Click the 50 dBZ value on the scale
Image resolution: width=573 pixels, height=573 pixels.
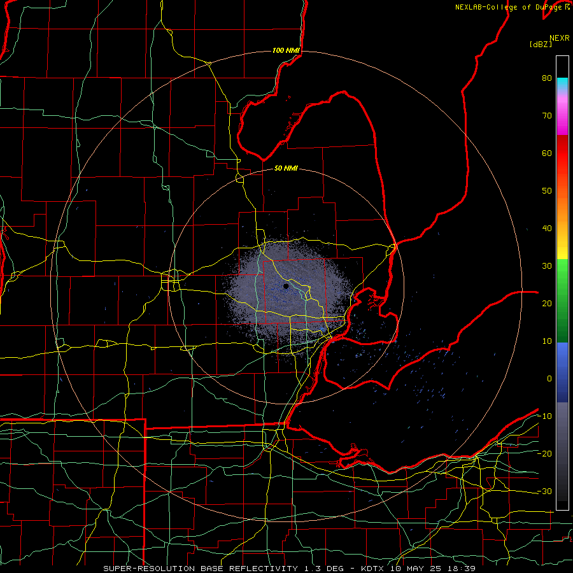pyautogui.click(x=547, y=191)
